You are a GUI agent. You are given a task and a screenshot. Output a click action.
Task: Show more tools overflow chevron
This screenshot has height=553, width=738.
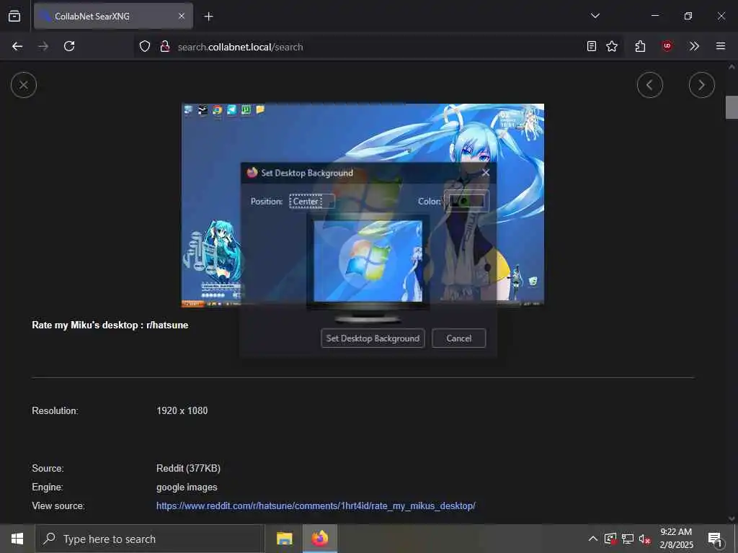[x=694, y=47]
